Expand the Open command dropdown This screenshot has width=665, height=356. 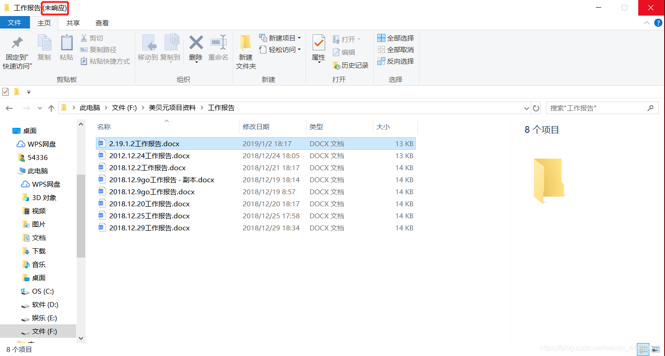click(359, 39)
